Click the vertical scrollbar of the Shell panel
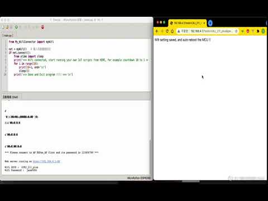This screenshot has height=201, width=268. pos(150,156)
